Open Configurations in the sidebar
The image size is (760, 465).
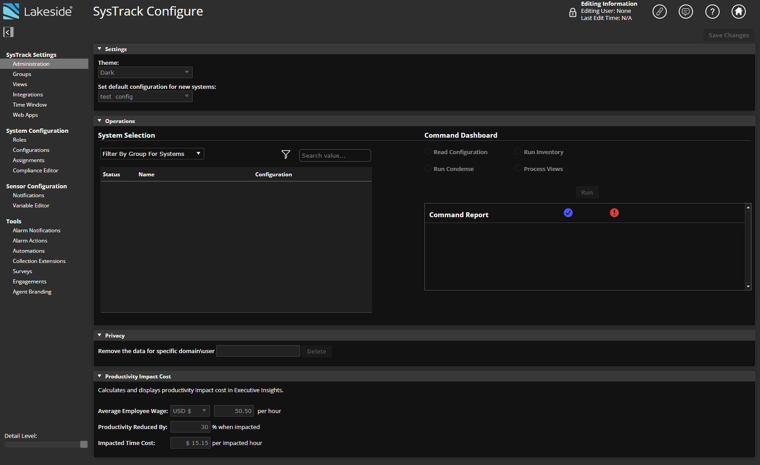pyautogui.click(x=31, y=150)
